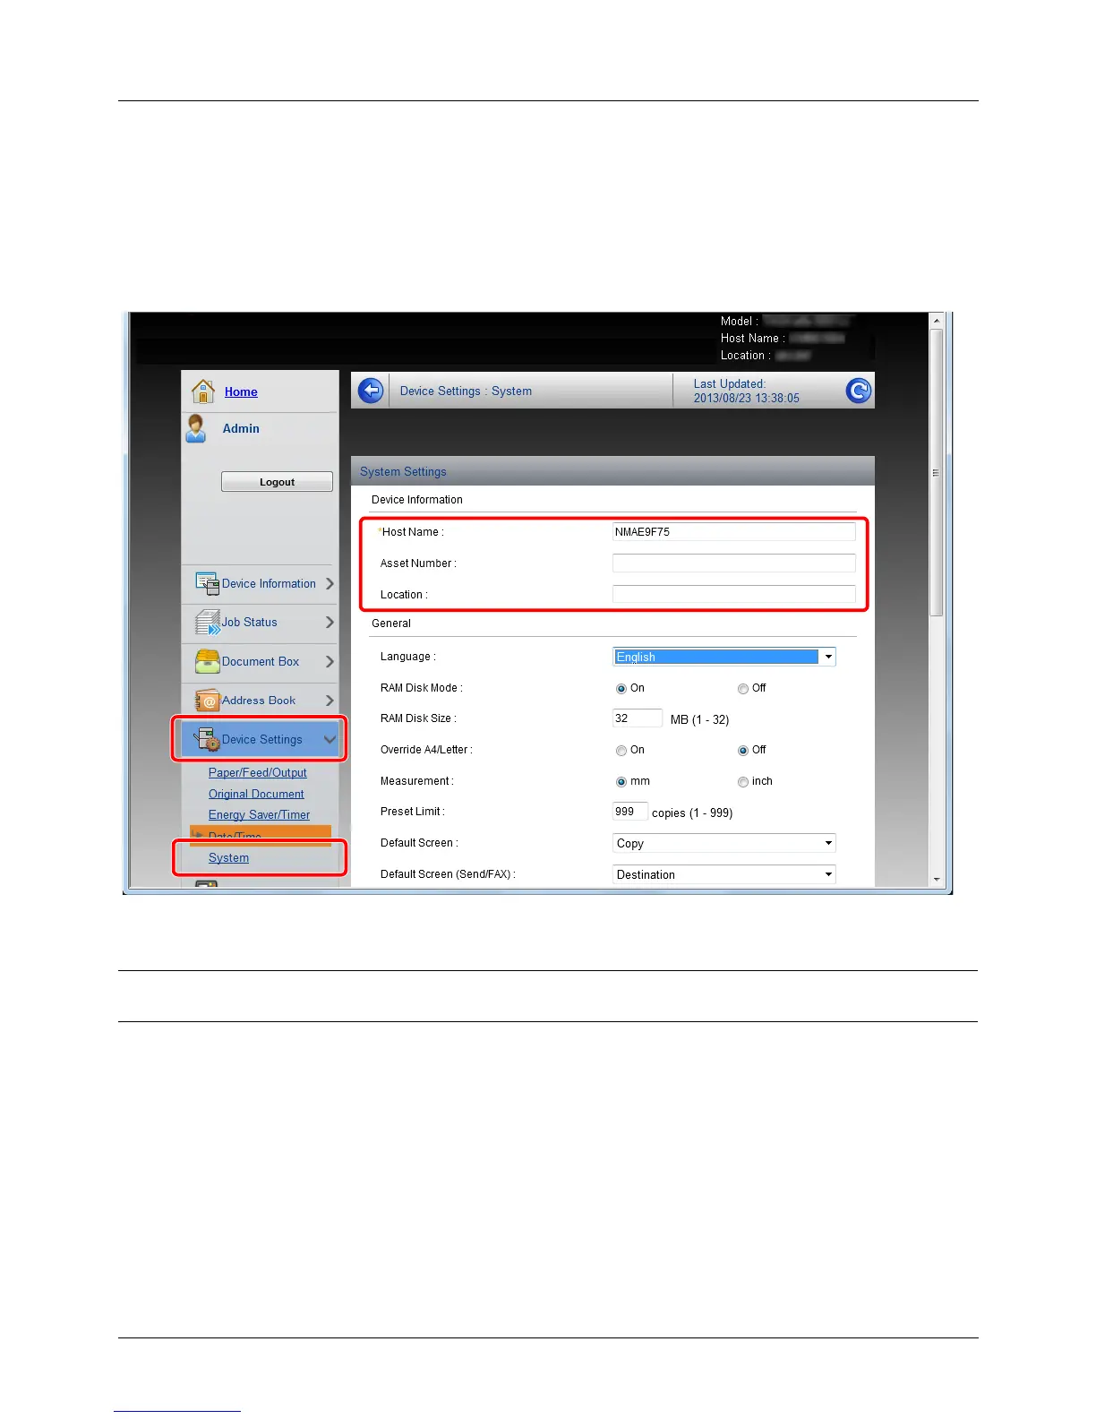Click the Host Name input field
The width and height of the screenshot is (1096, 1419).
pyautogui.click(x=733, y=532)
